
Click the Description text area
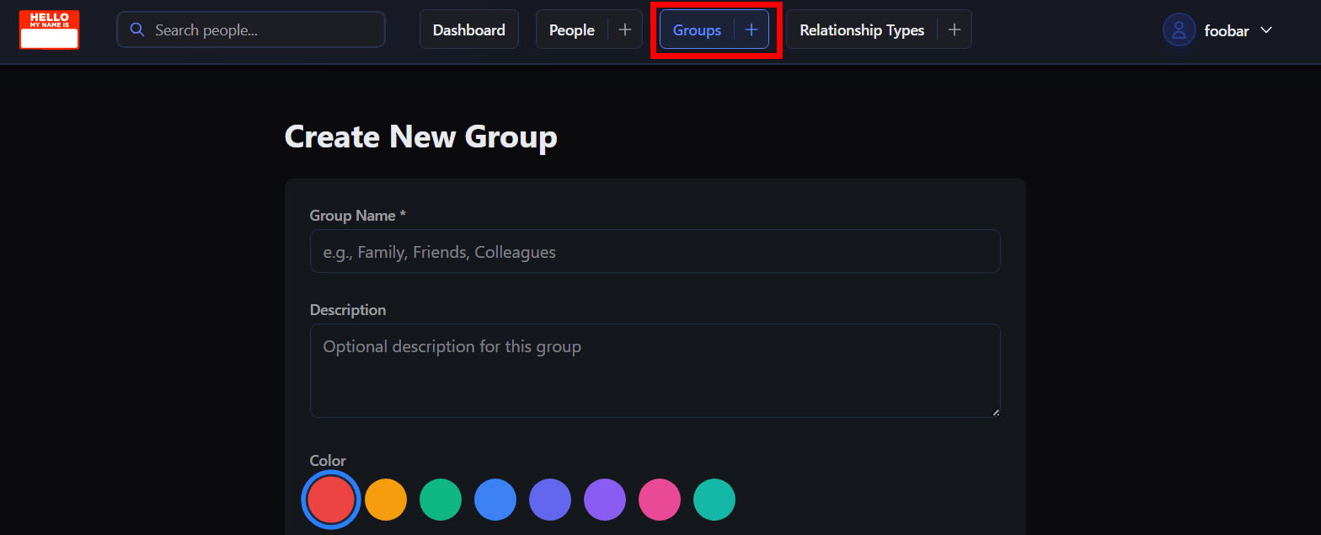655,370
